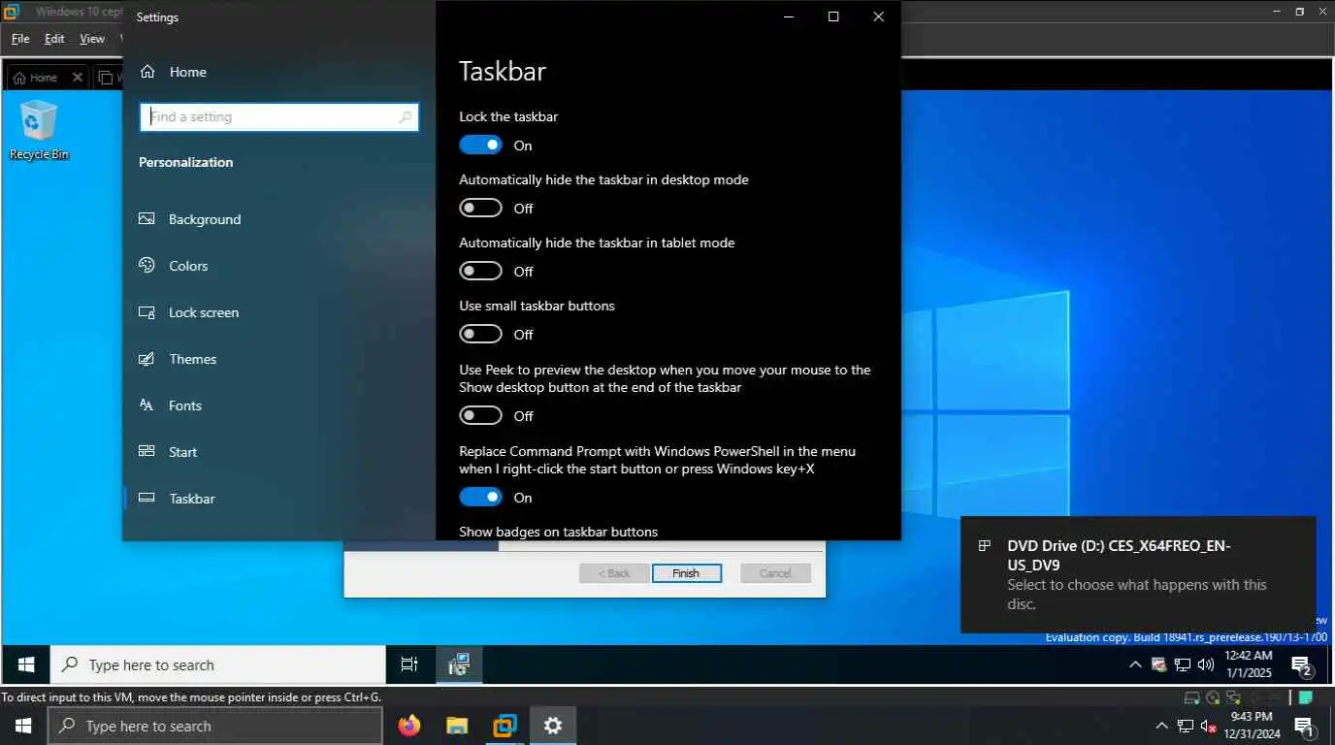Click the Taskbar page heading
1335x745 pixels.
[x=503, y=72]
